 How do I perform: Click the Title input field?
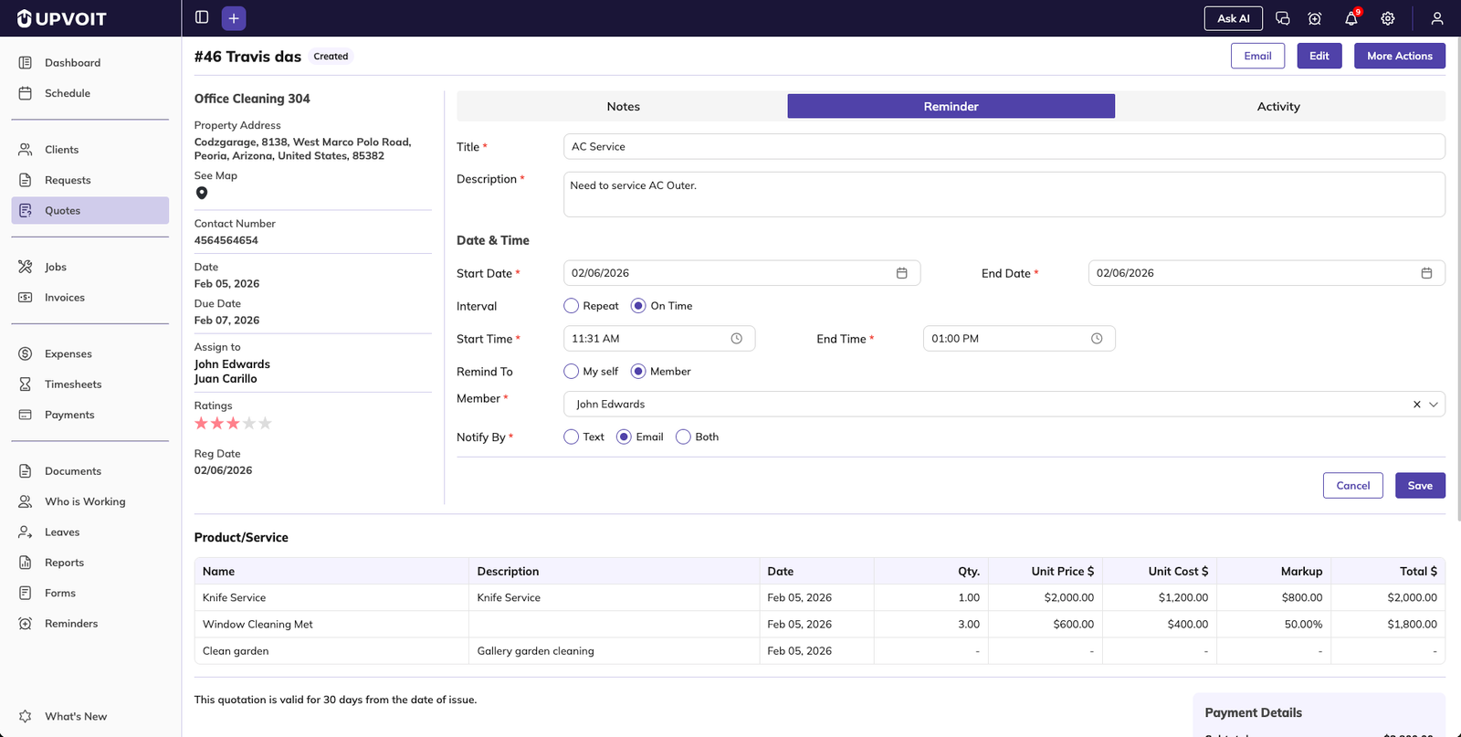click(1003, 147)
